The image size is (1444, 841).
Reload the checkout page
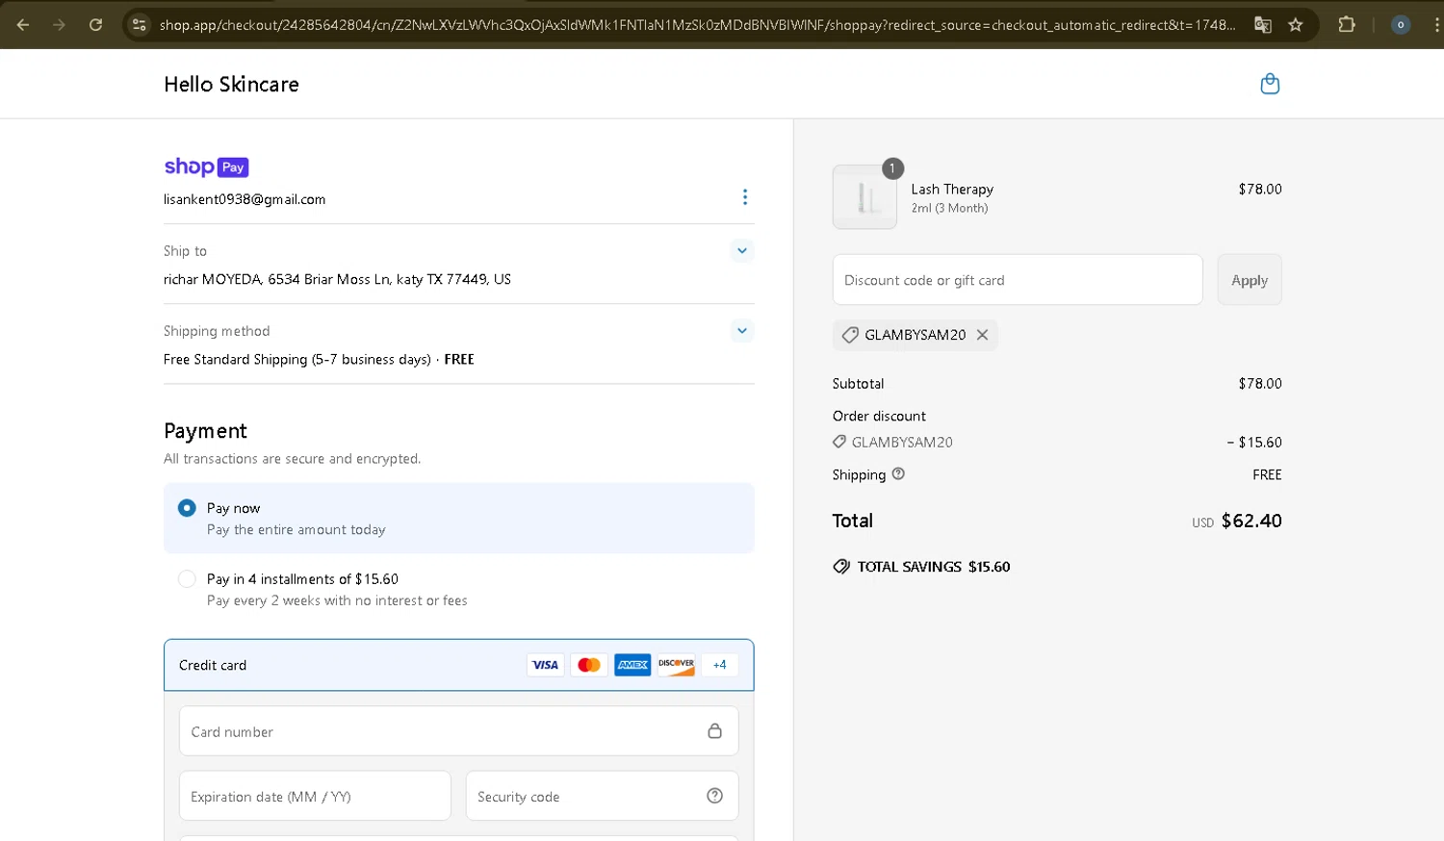coord(95,25)
